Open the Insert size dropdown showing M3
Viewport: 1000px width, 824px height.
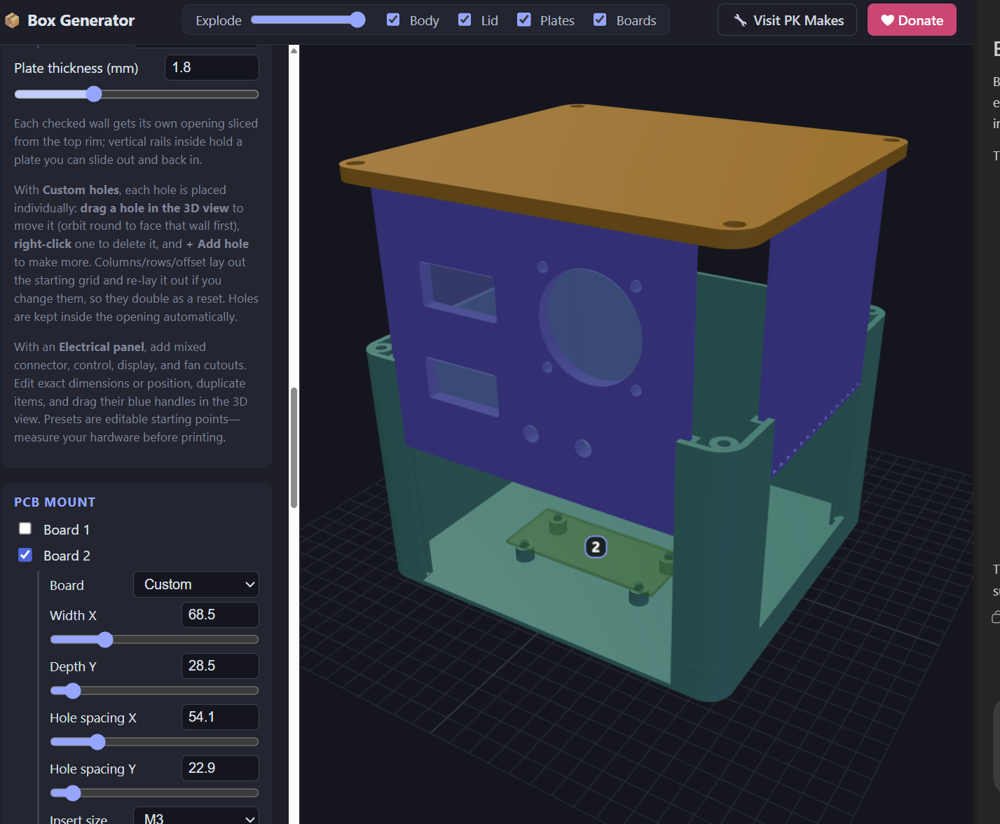196,817
